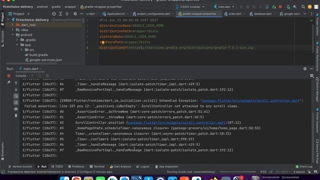The height and width of the screenshot is (180, 320).
Task: Switch to project_configuration.dart tab
Action: pos(151,14)
